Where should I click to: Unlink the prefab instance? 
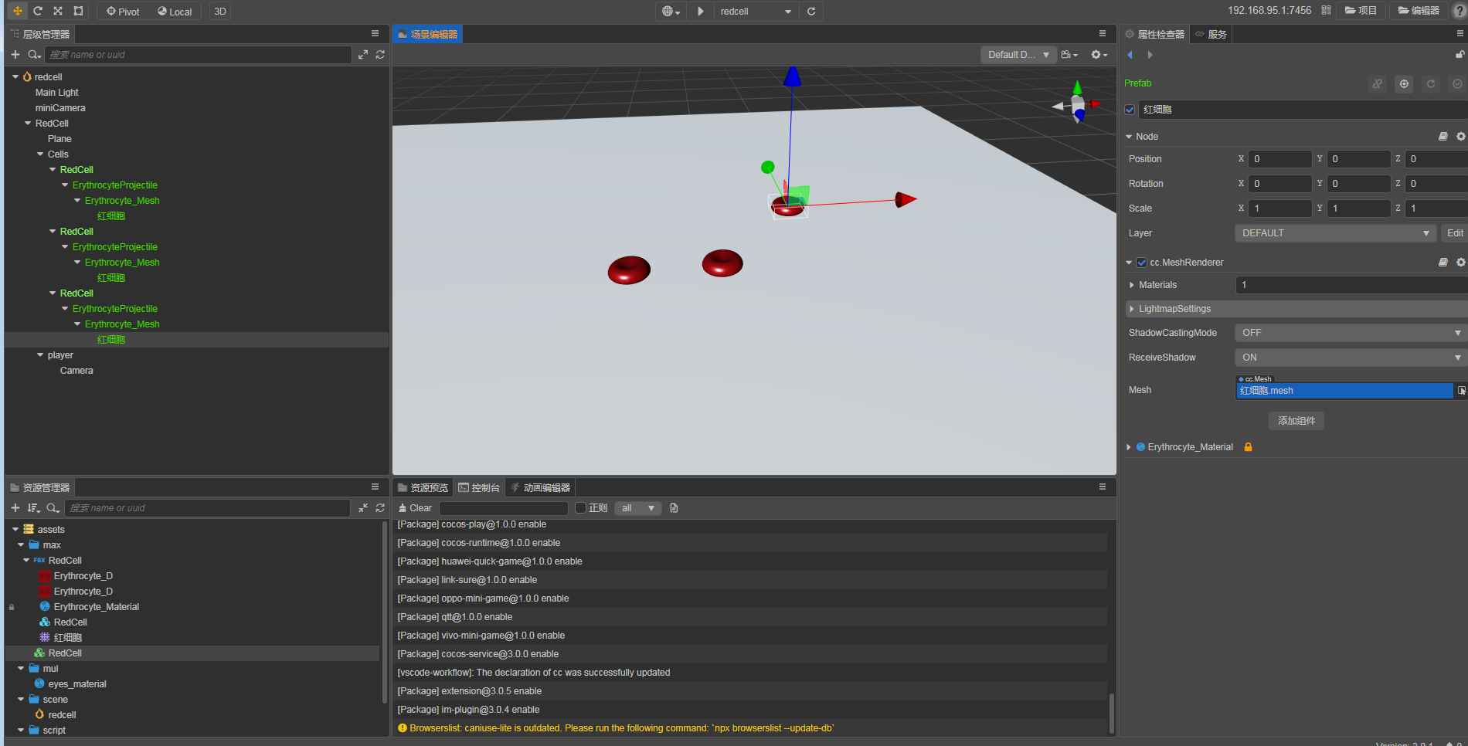(x=1378, y=83)
